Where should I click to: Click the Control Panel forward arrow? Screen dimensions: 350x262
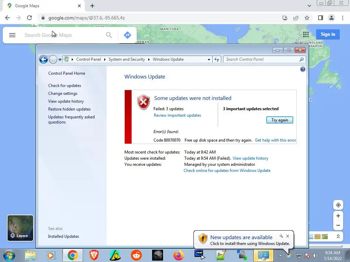(x=53, y=59)
